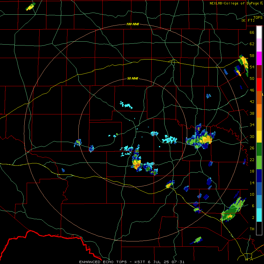Click the orange-red storm core near radar center
264x264 pixels.
click(x=138, y=166)
